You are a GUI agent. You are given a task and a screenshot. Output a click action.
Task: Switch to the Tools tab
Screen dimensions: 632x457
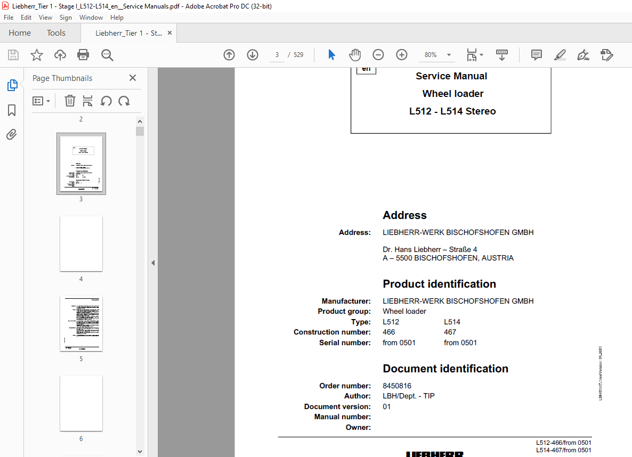(x=56, y=33)
